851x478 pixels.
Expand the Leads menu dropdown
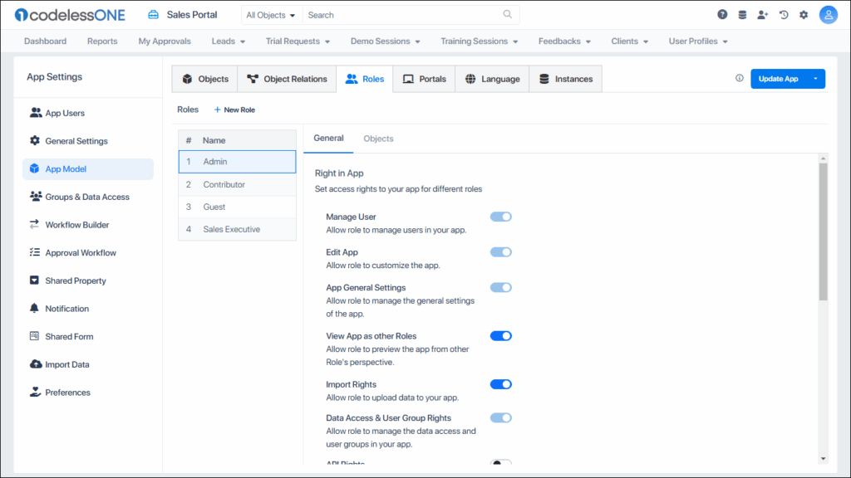[228, 41]
